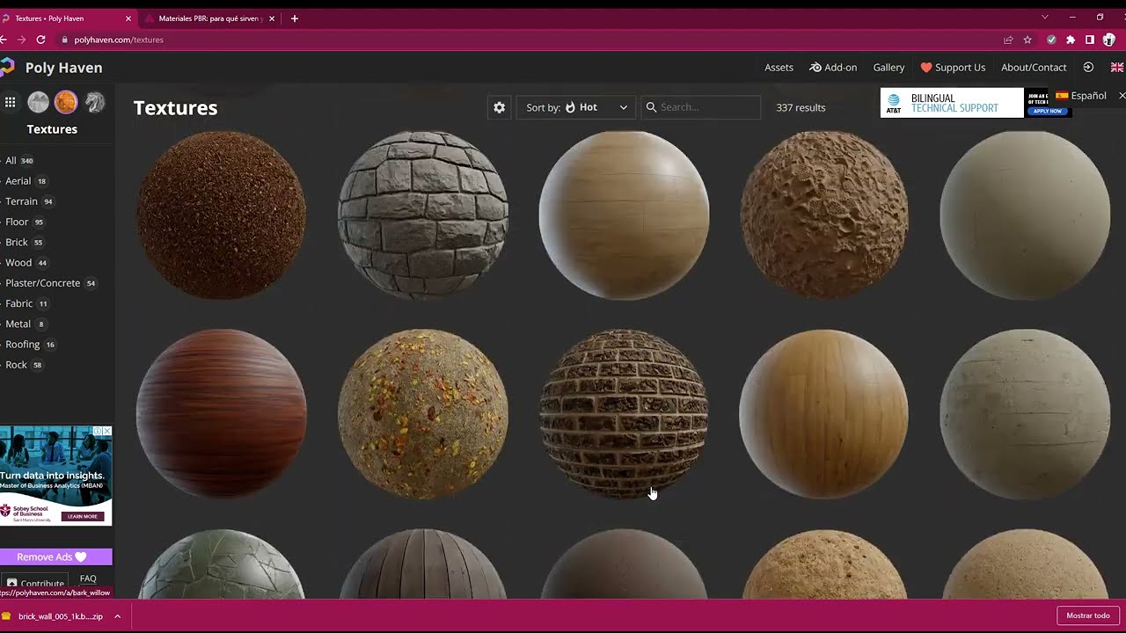1126x633 pixels.
Task: Click Mostrar todo downloads button
Action: click(1088, 615)
